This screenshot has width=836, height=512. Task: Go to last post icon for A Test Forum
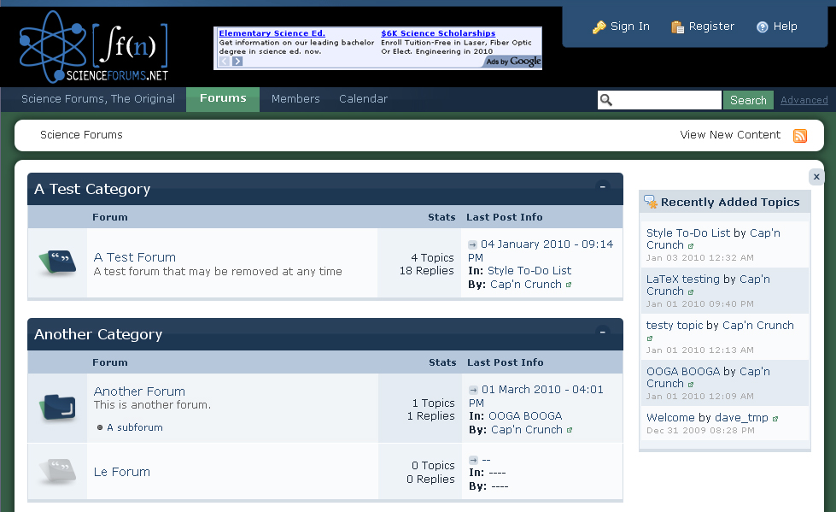pos(473,244)
